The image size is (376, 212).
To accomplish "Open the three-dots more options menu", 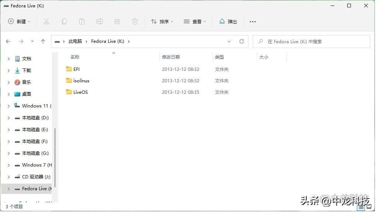I will (x=252, y=22).
